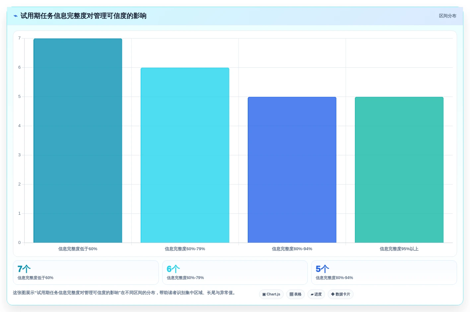
Task: Click the green bar for 信息完整度95%以上
Action: pos(399,170)
